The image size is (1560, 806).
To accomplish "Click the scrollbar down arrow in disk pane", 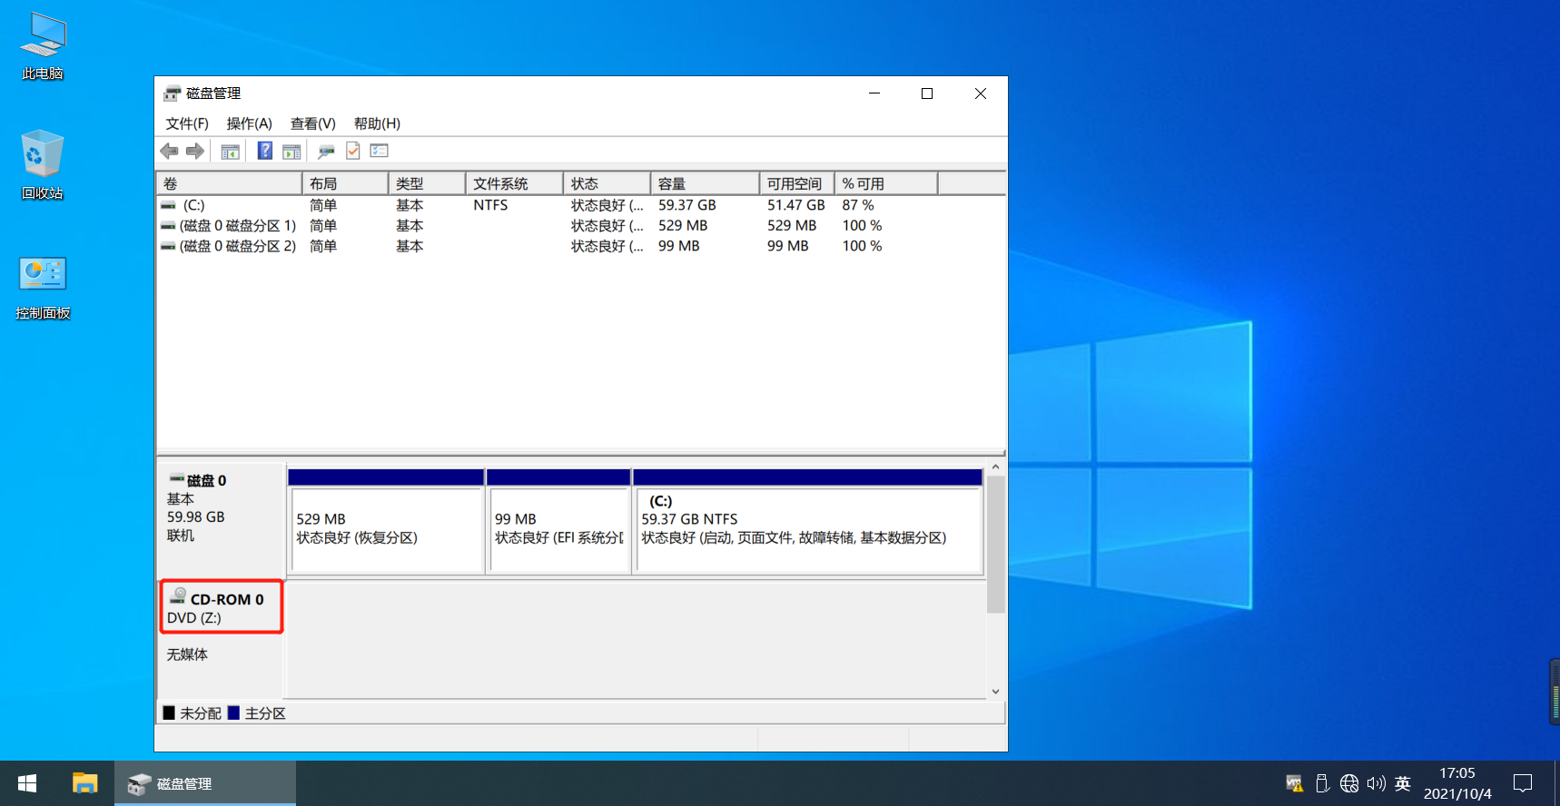I will (x=995, y=692).
